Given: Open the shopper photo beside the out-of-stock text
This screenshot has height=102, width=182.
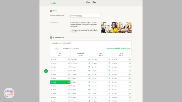Looking at the screenshot, I should [x=116, y=27].
